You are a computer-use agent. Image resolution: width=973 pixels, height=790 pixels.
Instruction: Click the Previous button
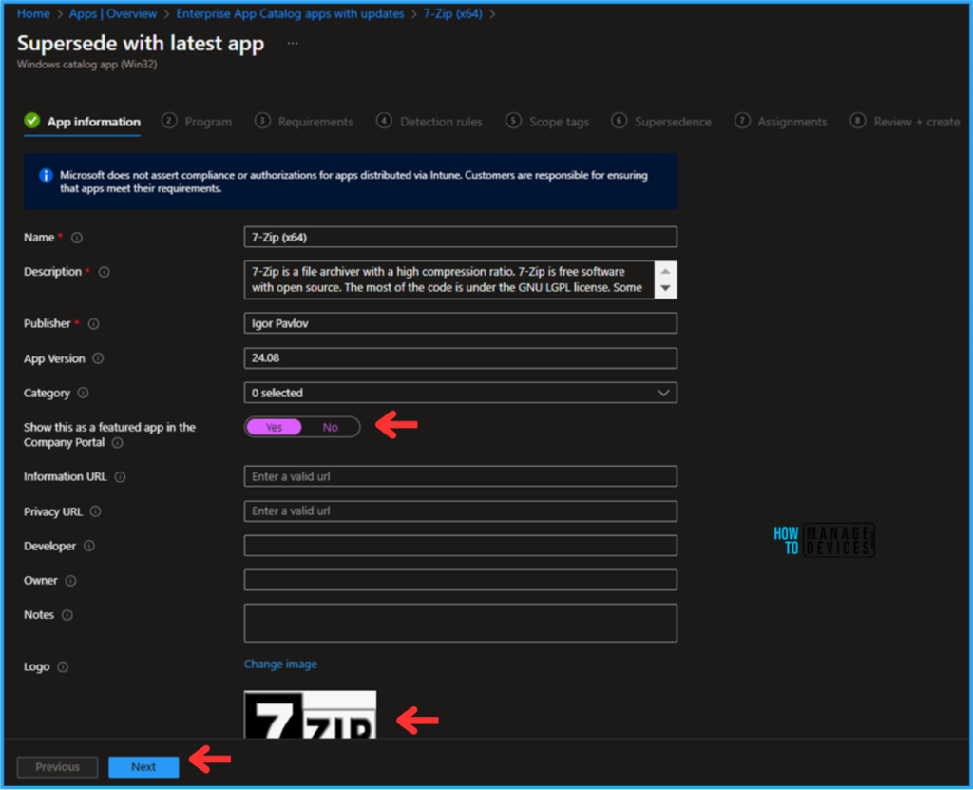[57, 767]
